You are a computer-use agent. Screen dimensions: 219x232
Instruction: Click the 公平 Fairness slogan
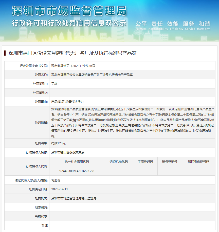(x=141, y=26)
